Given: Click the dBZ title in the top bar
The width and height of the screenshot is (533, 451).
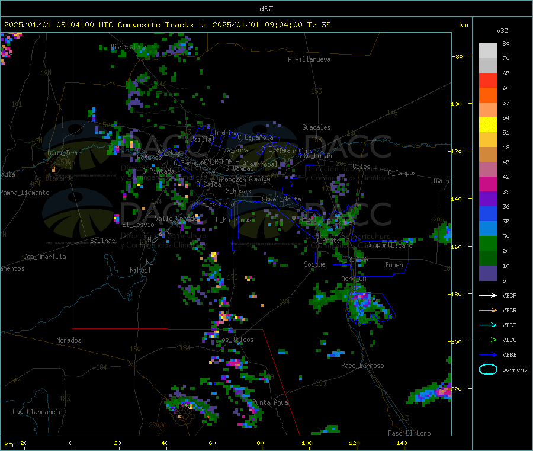Looking at the screenshot, I should coord(266,9).
